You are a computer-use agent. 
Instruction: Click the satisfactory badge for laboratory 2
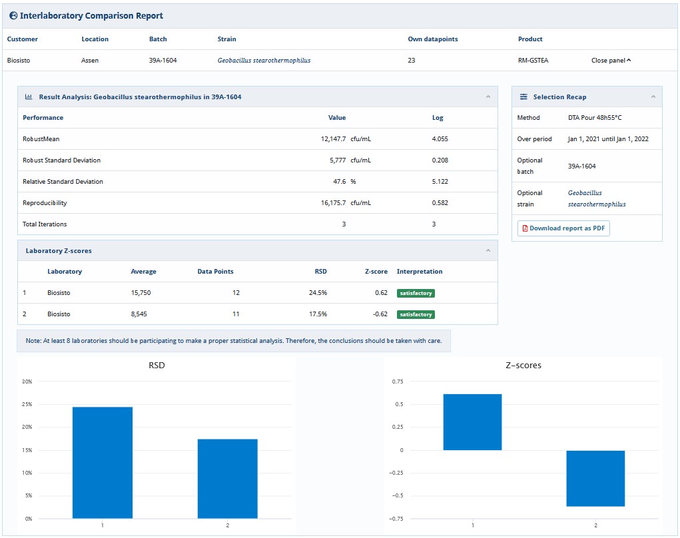tap(416, 314)
